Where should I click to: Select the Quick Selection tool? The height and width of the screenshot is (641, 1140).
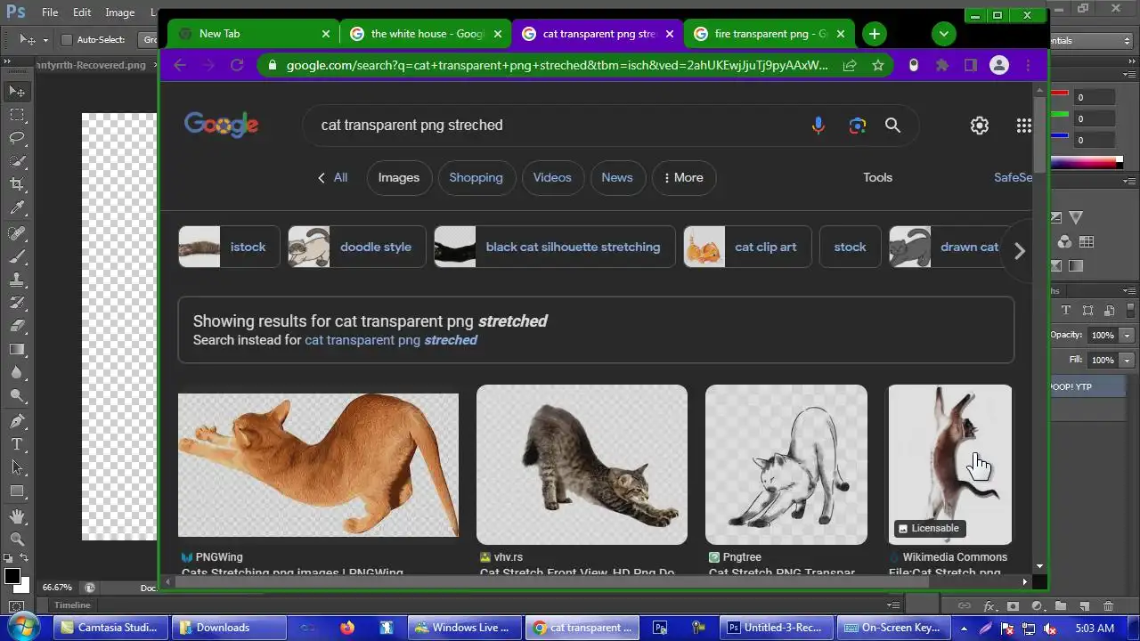point(17,161)
